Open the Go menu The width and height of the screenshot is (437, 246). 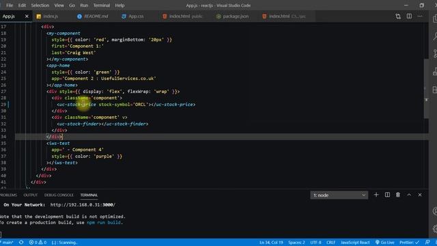click(72, 5)
